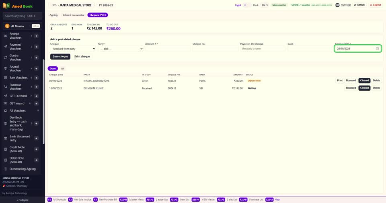Image resolution: width=386 pixels, height=203 pixels.
Task: Click the Sale Vouchers sidebar icon
Action: [5, 78]
